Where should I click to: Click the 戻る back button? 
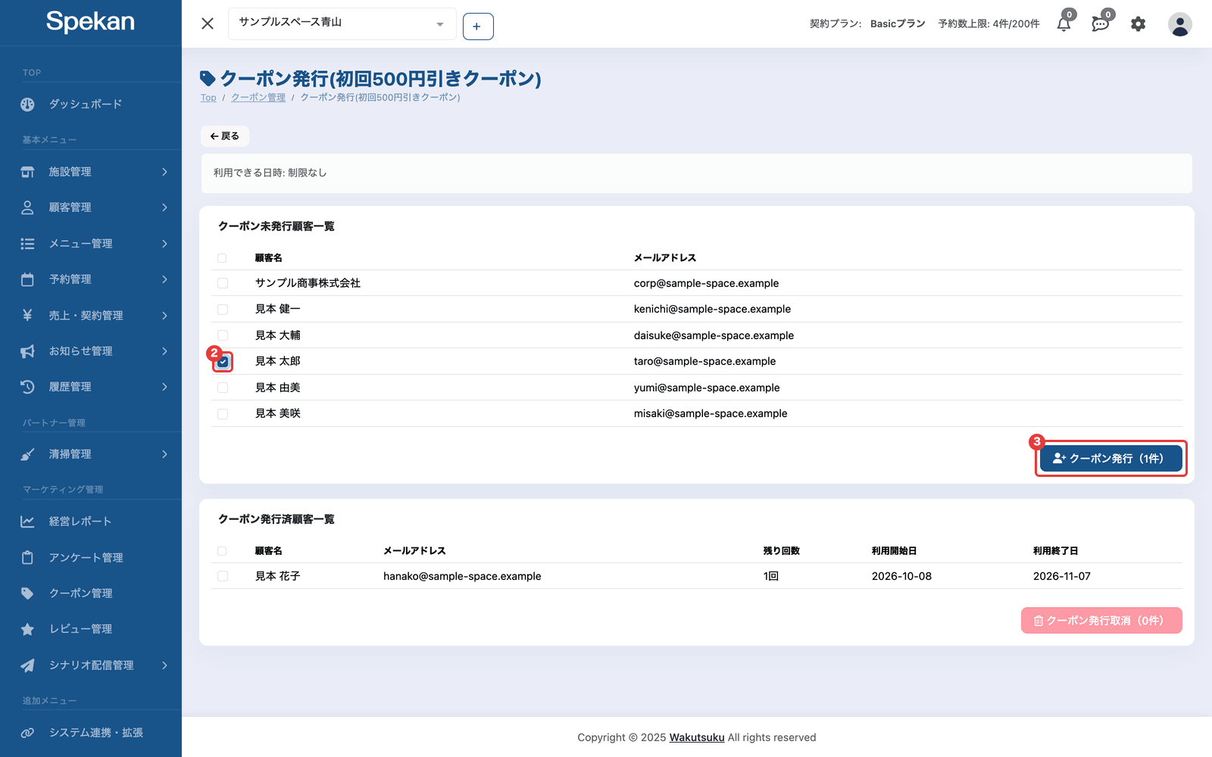225,136
